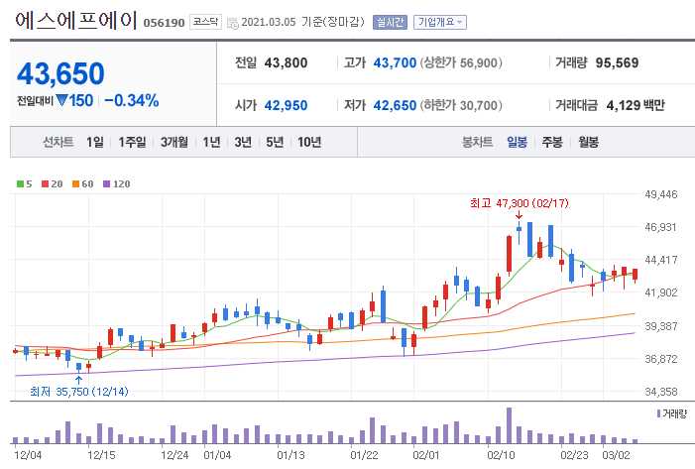
Task: Click the 봉차트 label
Action: (x=477, y=143)
